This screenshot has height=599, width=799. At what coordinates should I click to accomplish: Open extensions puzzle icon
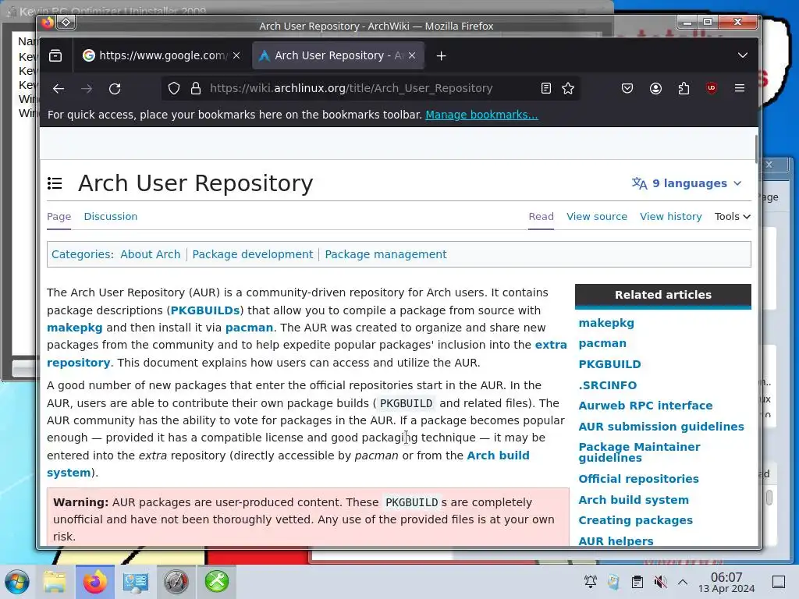coord(684,89)
